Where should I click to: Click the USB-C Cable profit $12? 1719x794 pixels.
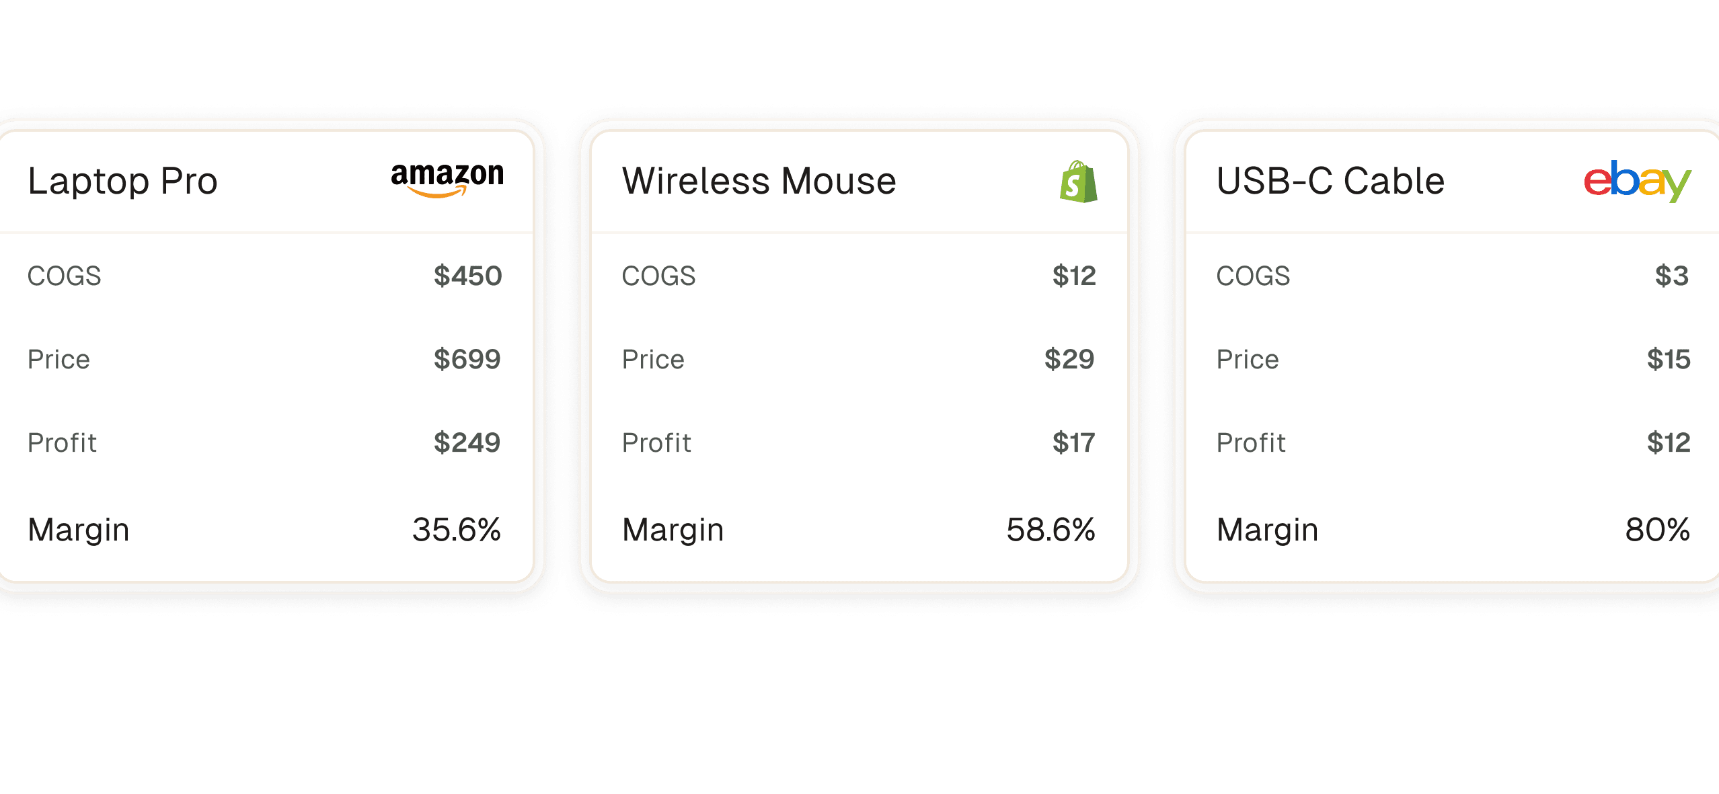coord(1669,442)
